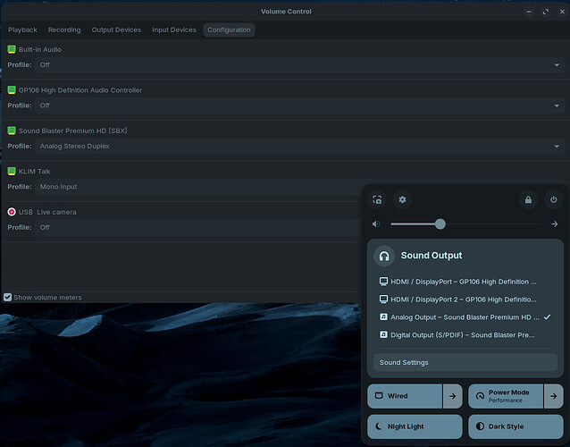Toggle the Wired connection tile
The image size is (570, 447).
pyautogui.click(x=405, y=396)
